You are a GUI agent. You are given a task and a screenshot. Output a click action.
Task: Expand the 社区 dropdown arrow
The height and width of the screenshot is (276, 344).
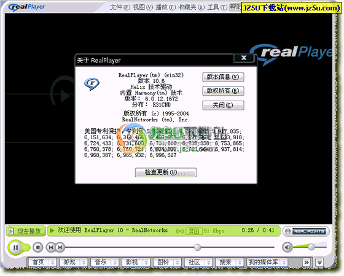[208, 263]
